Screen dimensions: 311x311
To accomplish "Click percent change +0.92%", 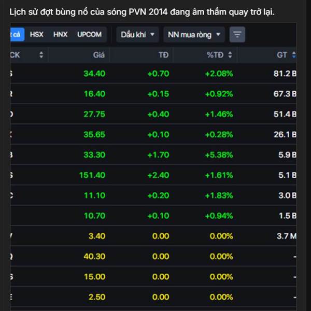I will (219, 94).
